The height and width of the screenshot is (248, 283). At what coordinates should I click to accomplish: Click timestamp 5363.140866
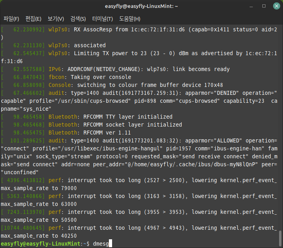pyautogui.click(x=24, y=196)
